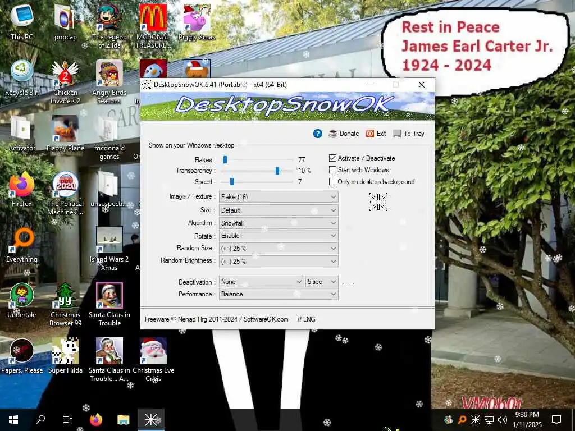Open Task View on taskbar
Screen dimensions: 575x431
coord(67,420)
